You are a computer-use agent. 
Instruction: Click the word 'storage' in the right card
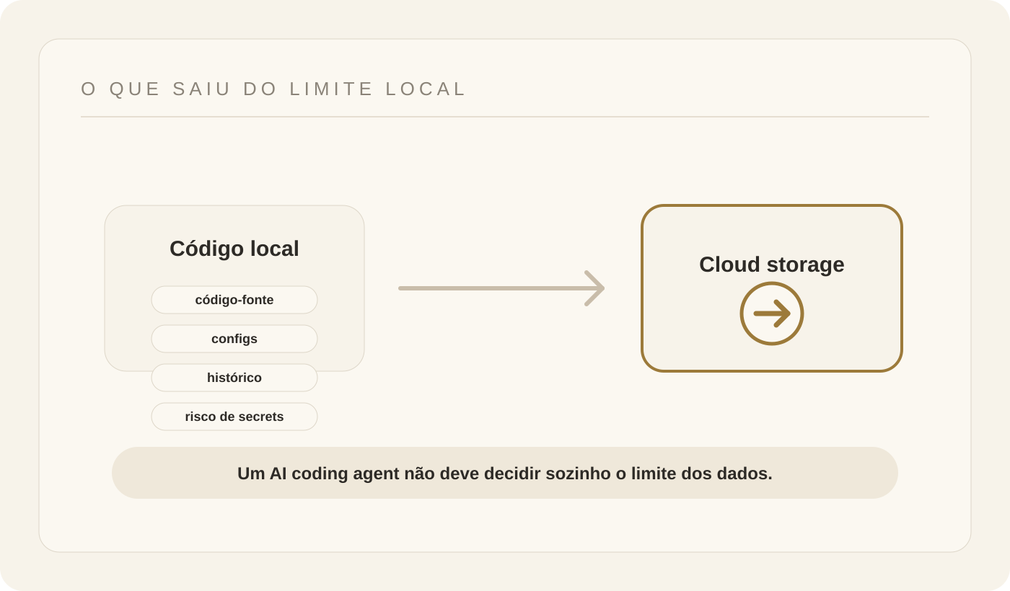point(806,265)
